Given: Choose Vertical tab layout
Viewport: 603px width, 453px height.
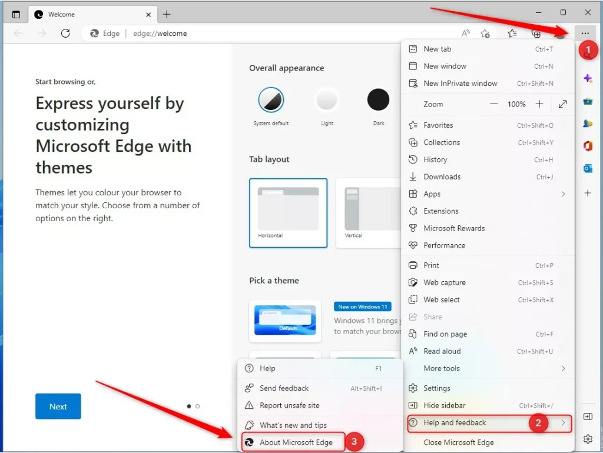Looking at the screenshot, I should click(x=369, y=213).
